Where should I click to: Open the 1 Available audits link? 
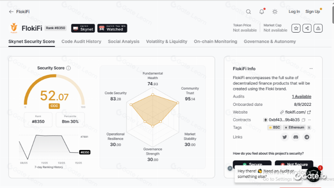(301, 97)
